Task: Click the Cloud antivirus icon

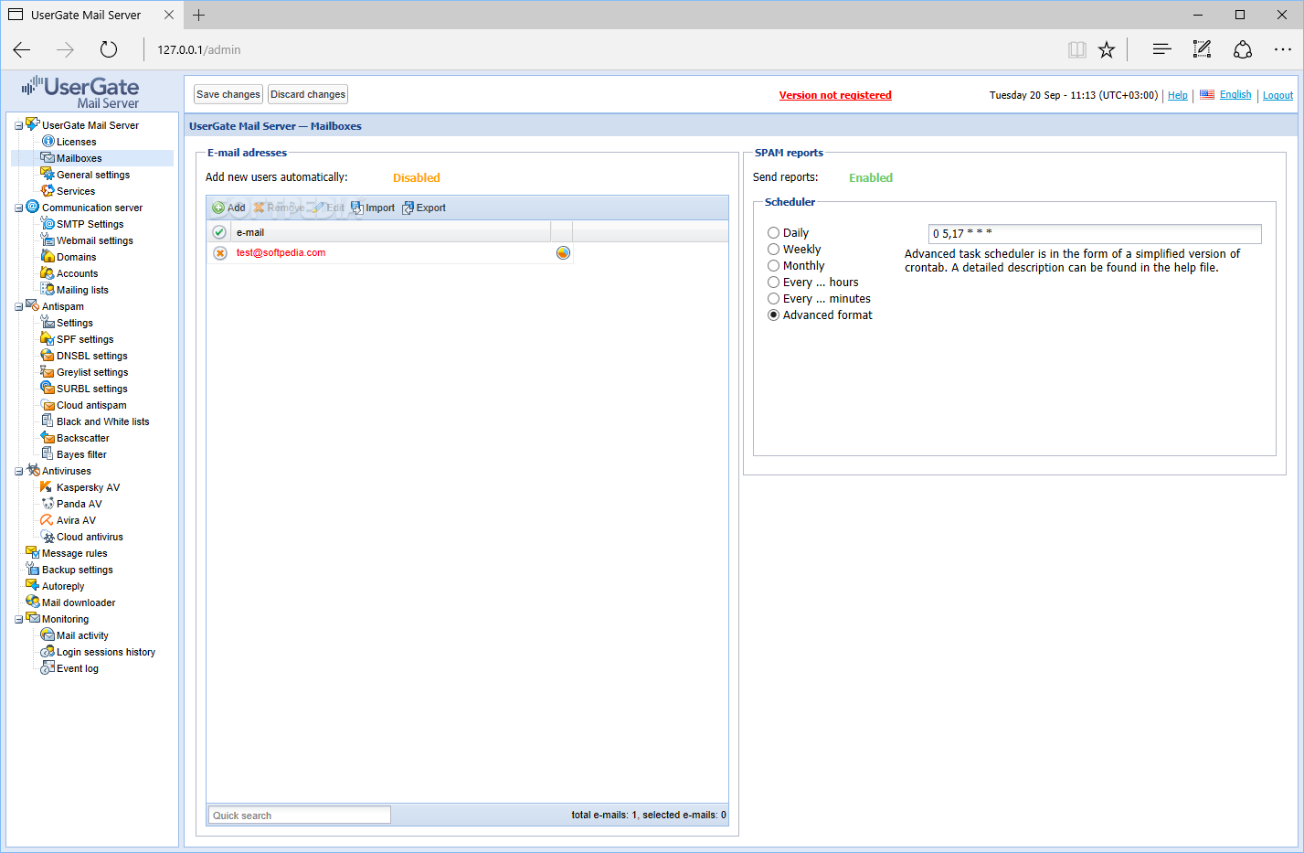Action: (x=48, y=536)
